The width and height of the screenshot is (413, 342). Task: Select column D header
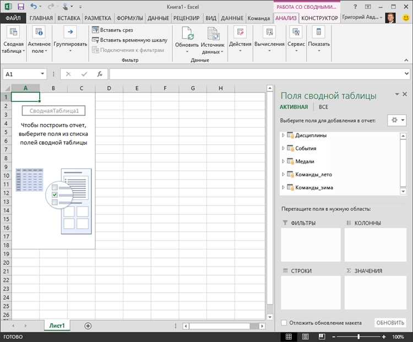(x=109, y=88)
